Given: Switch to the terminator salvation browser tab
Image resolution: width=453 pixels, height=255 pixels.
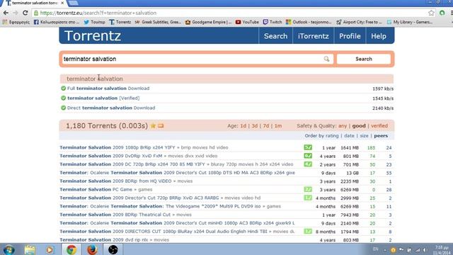Looking at the screenshot, I should point(34,3).
